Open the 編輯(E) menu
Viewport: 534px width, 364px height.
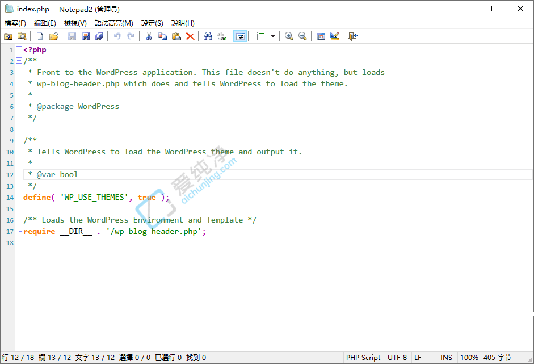coord(45,23)
